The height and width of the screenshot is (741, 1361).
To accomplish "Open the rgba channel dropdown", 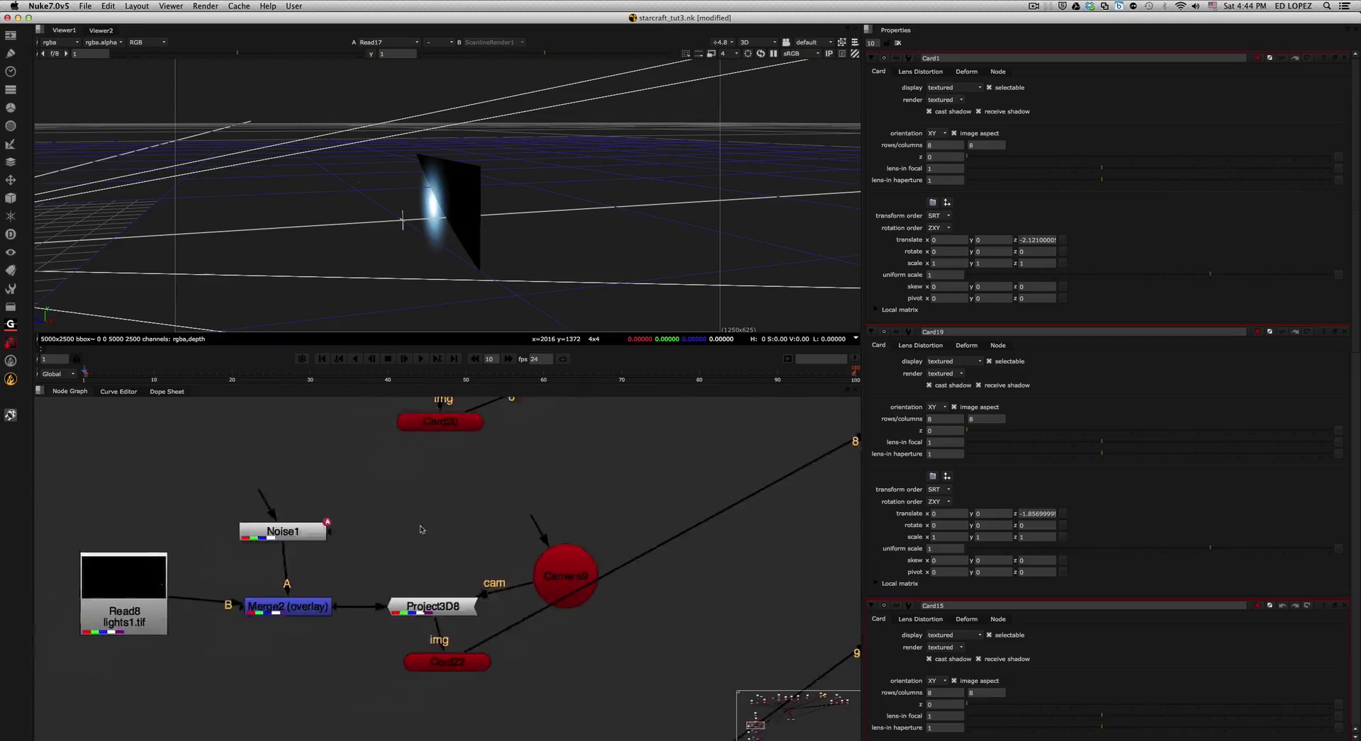I will tap(60, 42).
